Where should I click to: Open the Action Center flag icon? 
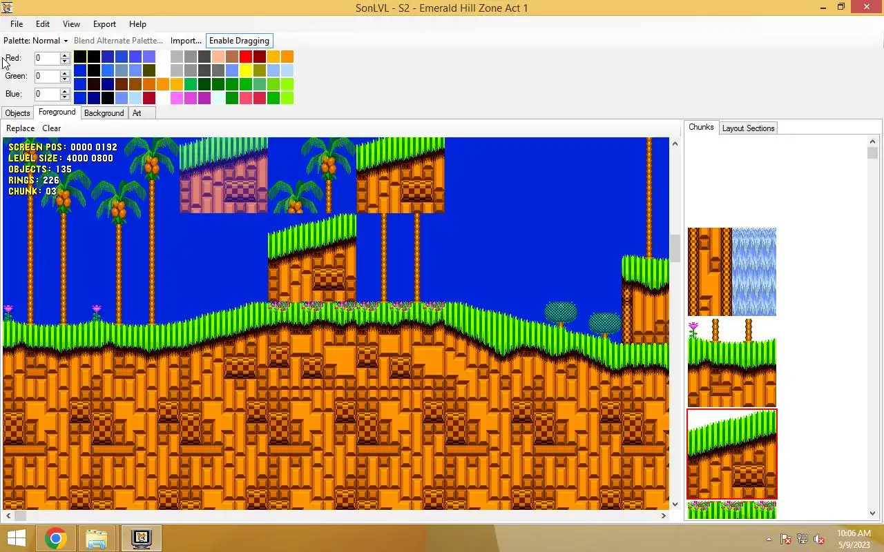point(786,539)
